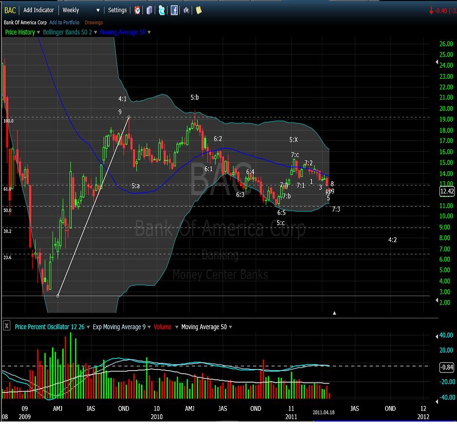Select the 6:2 wave label
The image size is (457, 424).
218,139
